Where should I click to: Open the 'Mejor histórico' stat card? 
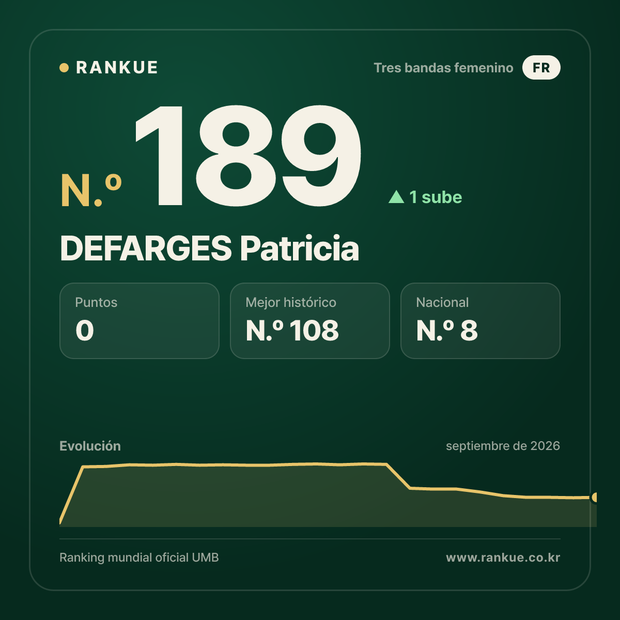pos(310,321)
